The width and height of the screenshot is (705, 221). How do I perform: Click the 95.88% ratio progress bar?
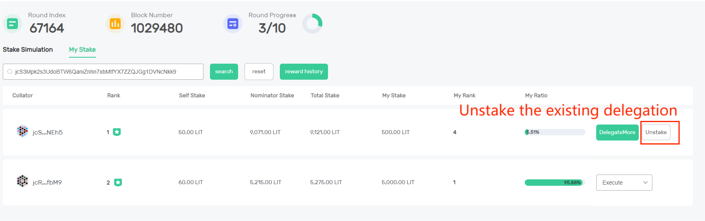[554, 183]
